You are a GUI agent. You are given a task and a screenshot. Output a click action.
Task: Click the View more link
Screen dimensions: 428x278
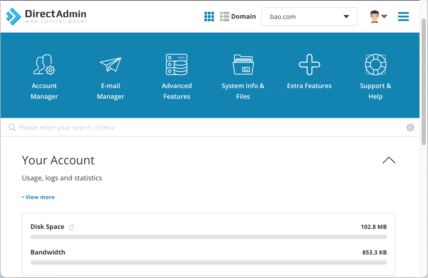40,197
